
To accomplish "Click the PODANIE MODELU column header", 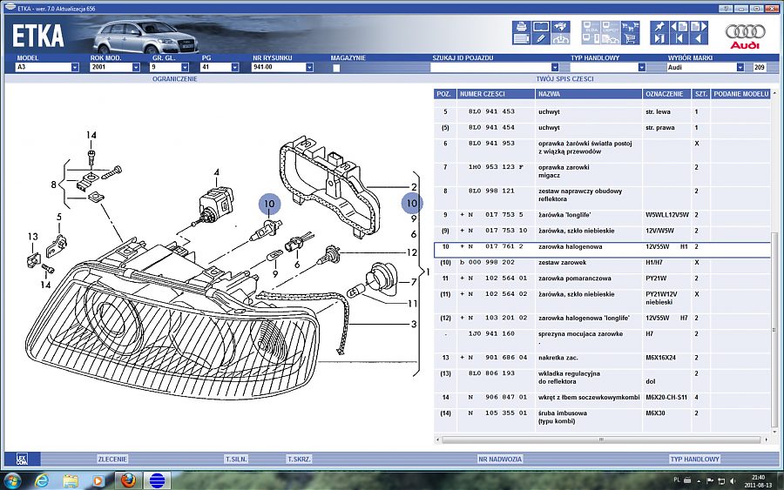I will pos(740,94).
